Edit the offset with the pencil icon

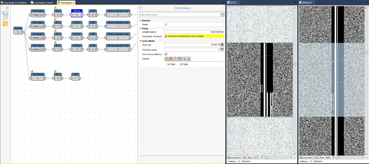[x=175, y=59]
